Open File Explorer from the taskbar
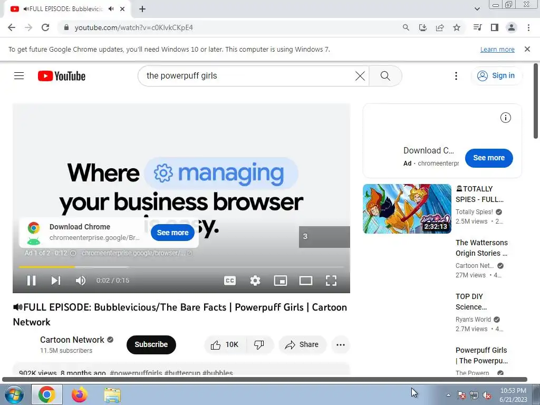This screenshot has width=540, height=405. point(112,395)
